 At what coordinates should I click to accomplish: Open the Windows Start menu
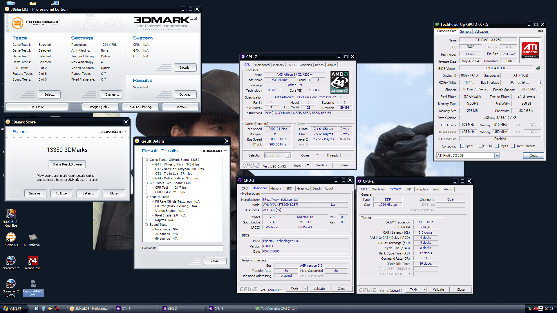pyautogui.click(x=14, y=309)
